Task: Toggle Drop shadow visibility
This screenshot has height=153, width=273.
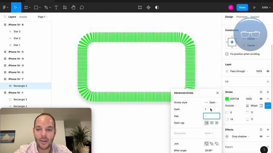Action: point(261,136)
